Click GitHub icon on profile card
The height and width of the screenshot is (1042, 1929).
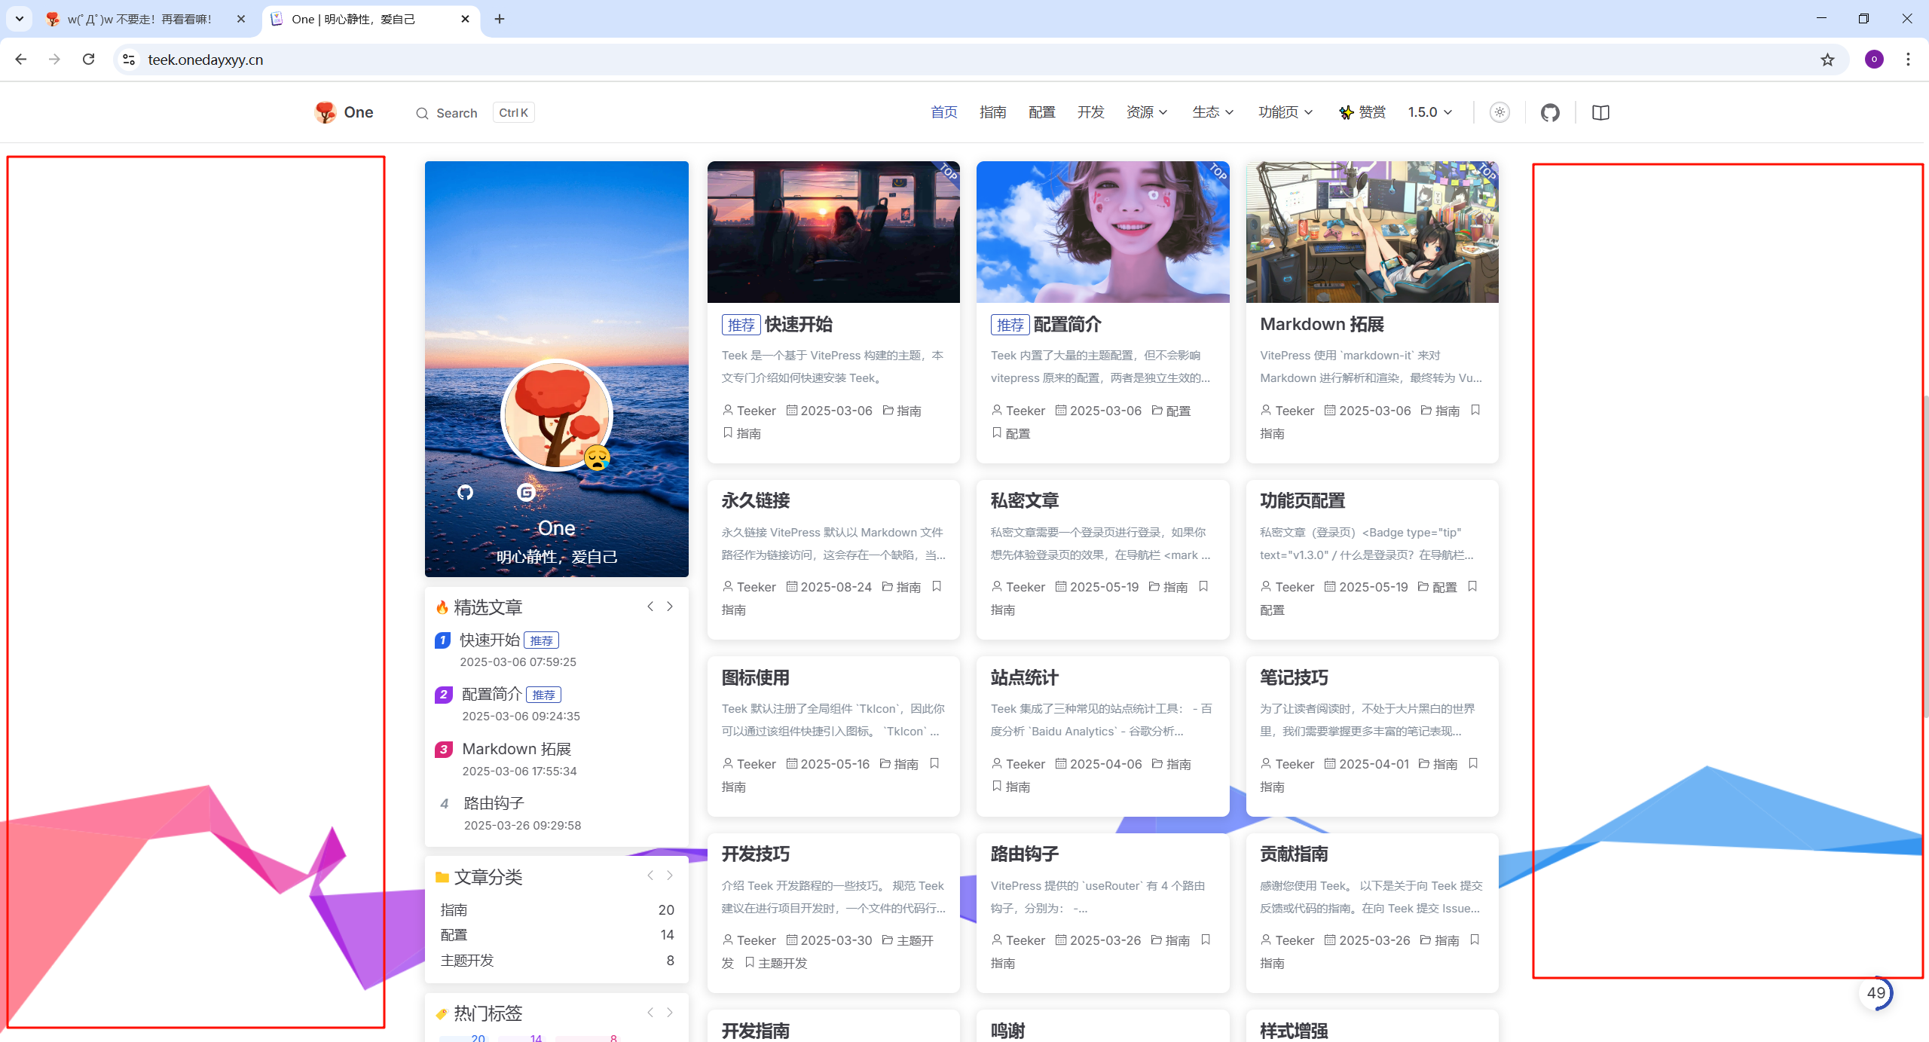coord(465,492)
